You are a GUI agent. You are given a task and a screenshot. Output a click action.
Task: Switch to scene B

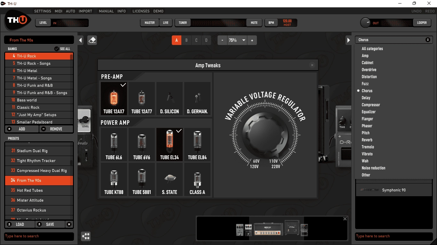point(187,40)
